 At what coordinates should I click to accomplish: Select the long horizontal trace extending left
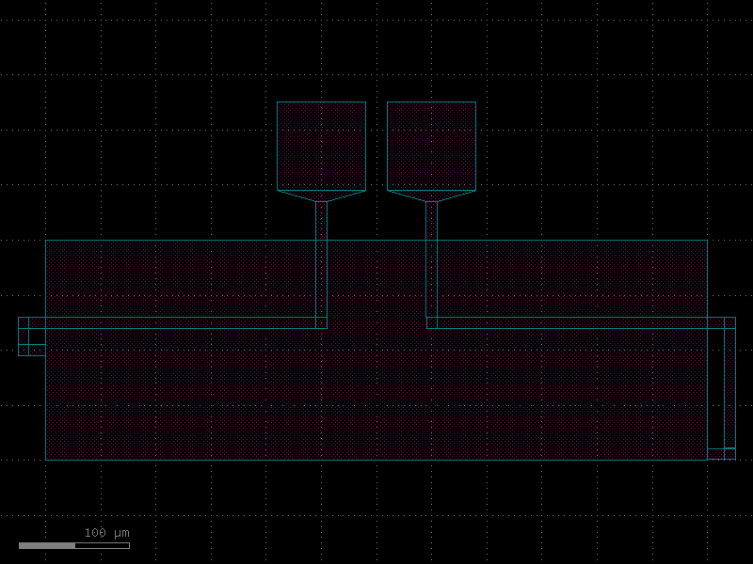172,322
